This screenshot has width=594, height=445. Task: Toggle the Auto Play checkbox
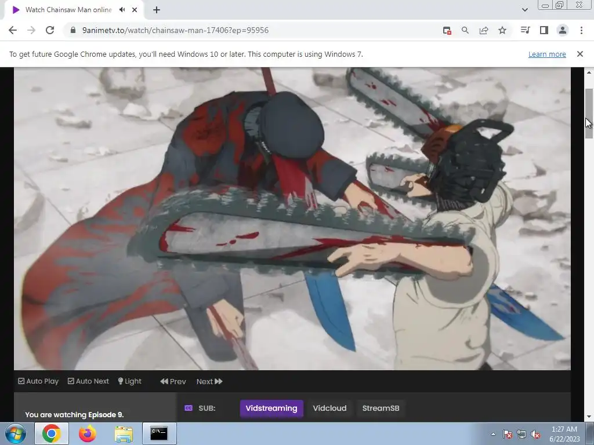[x=38, y=381]
